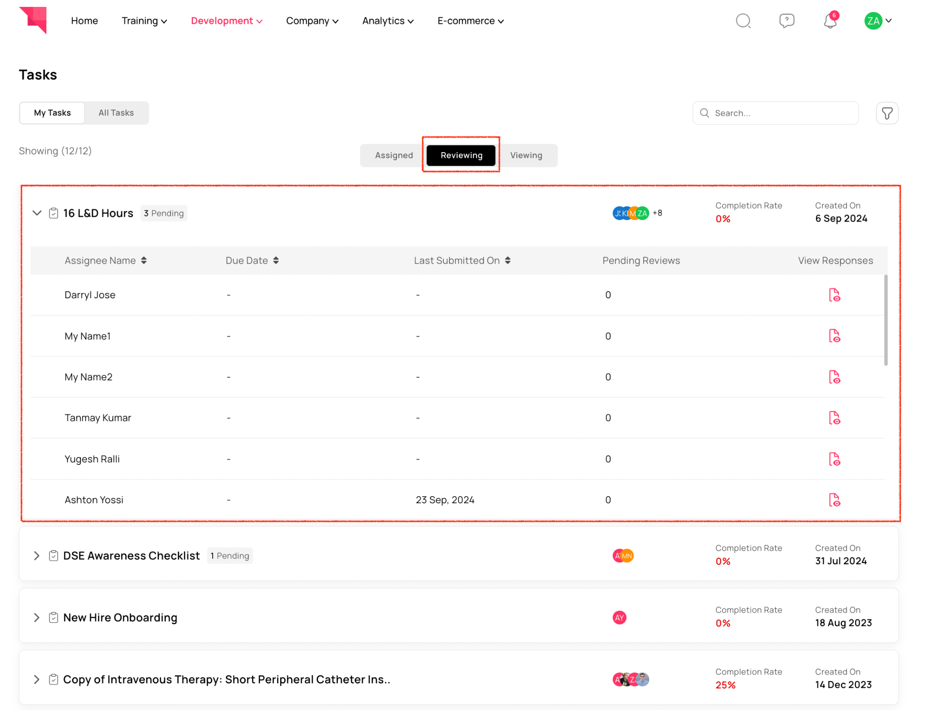Viewport: 941px width, 710px height.
Task: Click the search magnifier icon in header
Action: (x=743, y=21)
